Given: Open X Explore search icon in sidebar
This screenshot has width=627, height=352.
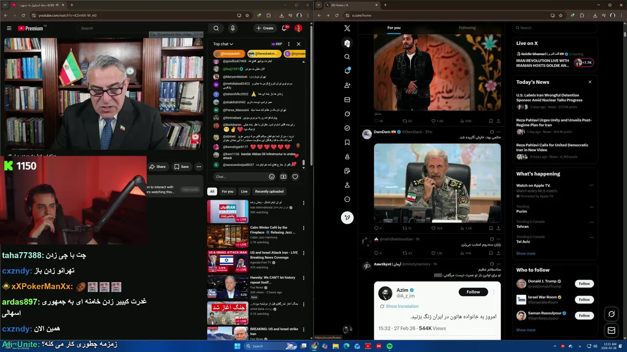Looking at the screenshot, I should (x=347, y=57).
